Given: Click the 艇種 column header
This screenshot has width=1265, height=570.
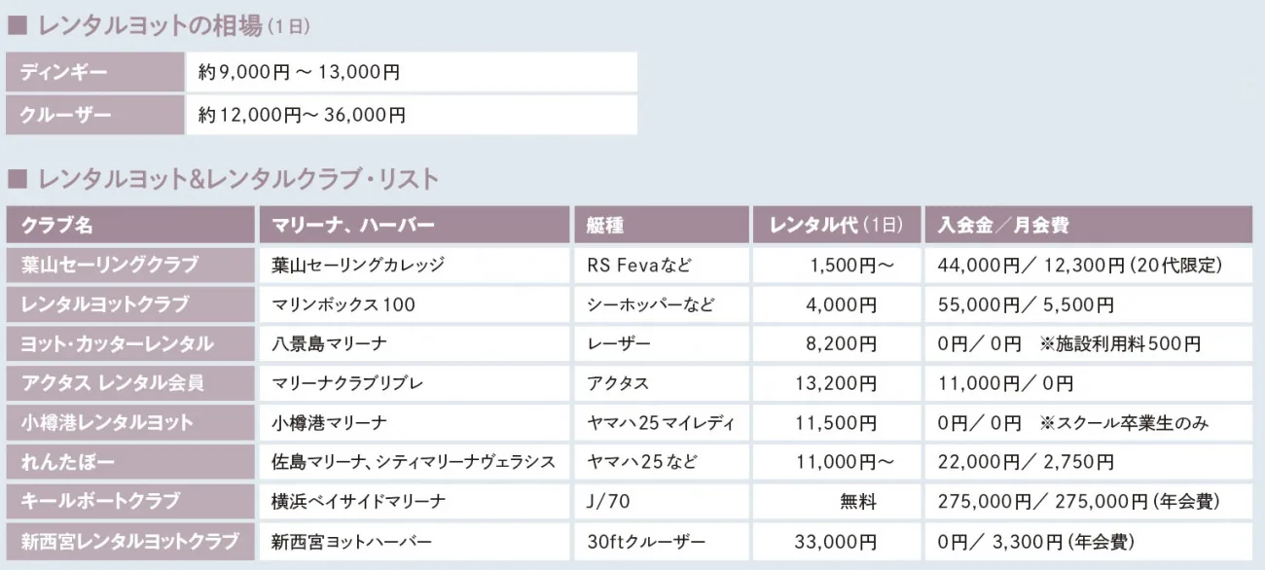Looking at the screenshot, I should tap(660, 225).
